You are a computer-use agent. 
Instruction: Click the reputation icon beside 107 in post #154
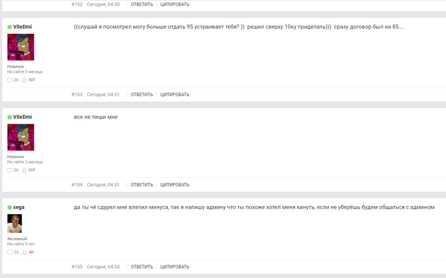click(24, 170)
